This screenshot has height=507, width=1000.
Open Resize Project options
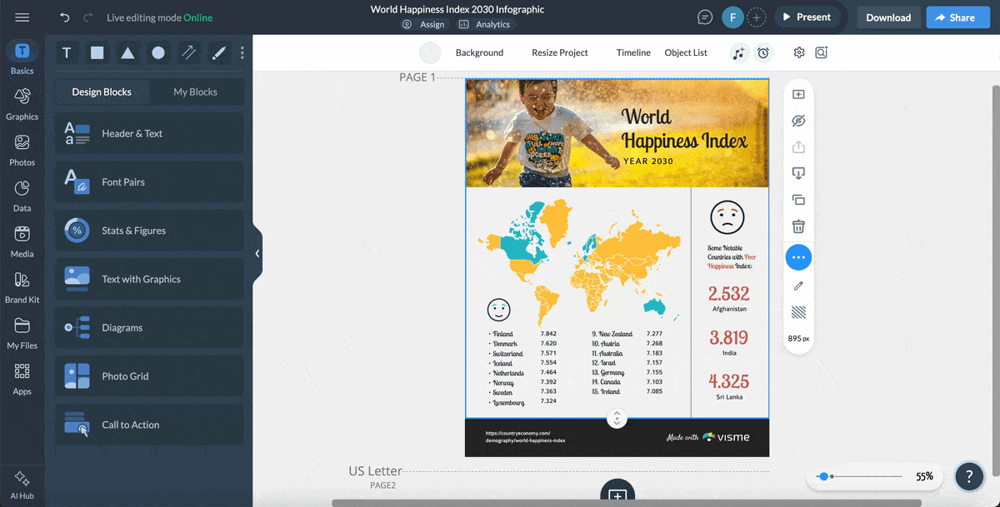pyautogui.click(x=560, y=52)
